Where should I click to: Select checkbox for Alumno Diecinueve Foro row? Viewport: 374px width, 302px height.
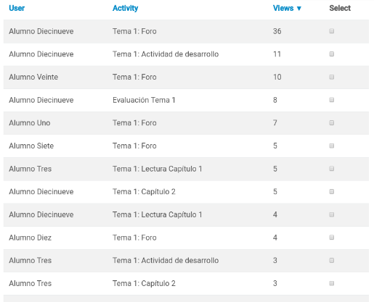click(332, 31)
